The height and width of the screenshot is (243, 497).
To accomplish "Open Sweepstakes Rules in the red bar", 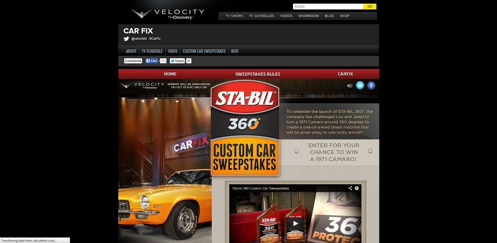I will pos(257,74).
